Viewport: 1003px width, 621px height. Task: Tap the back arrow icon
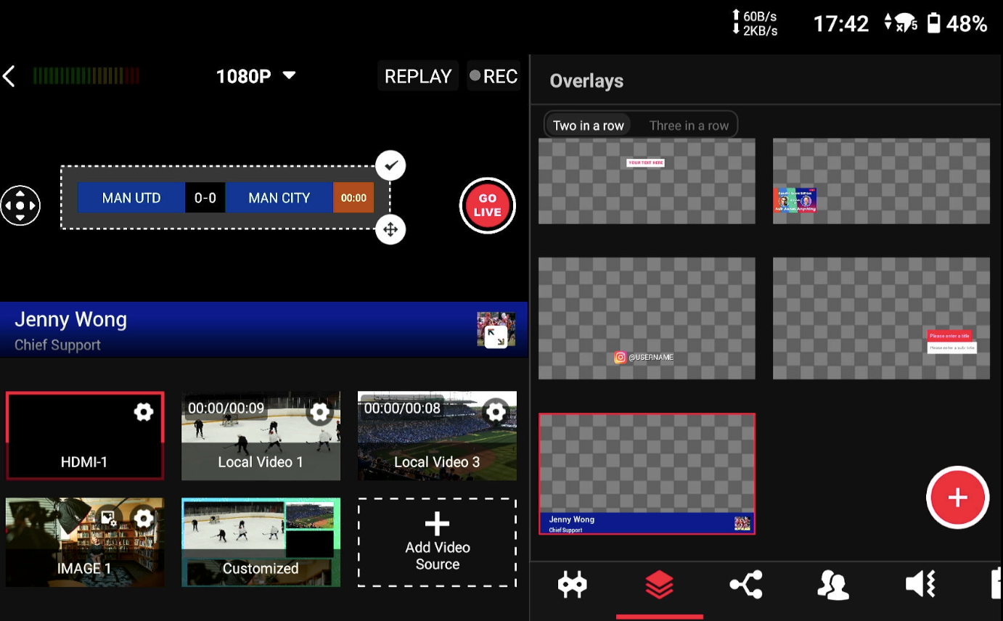(9, 76)
